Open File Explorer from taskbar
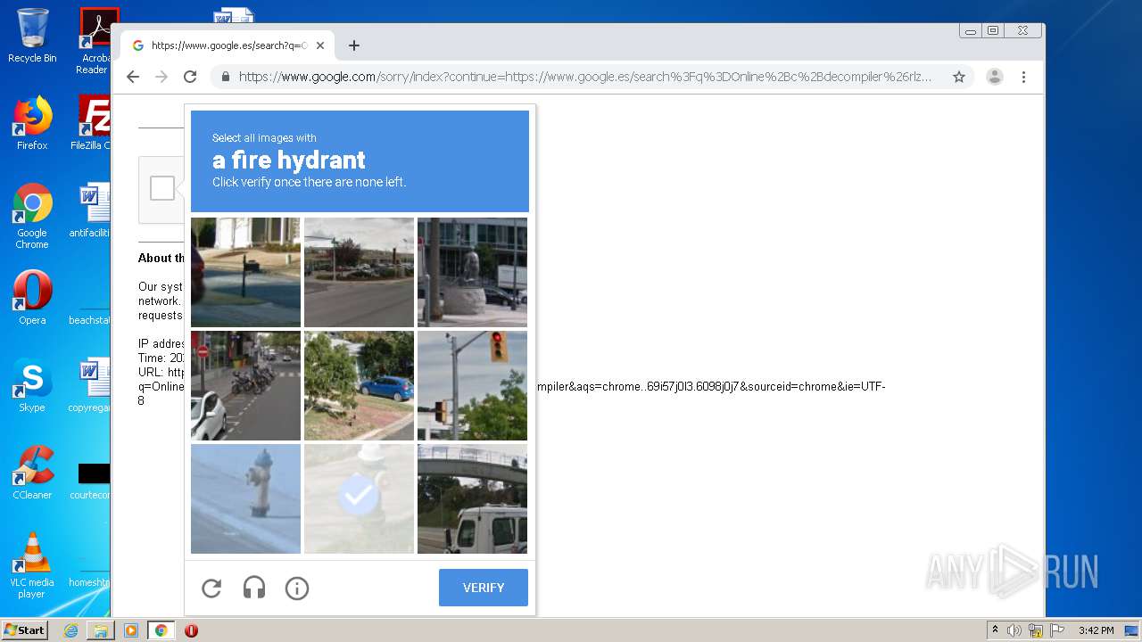The image size is (1142, 642). (101, 630)
